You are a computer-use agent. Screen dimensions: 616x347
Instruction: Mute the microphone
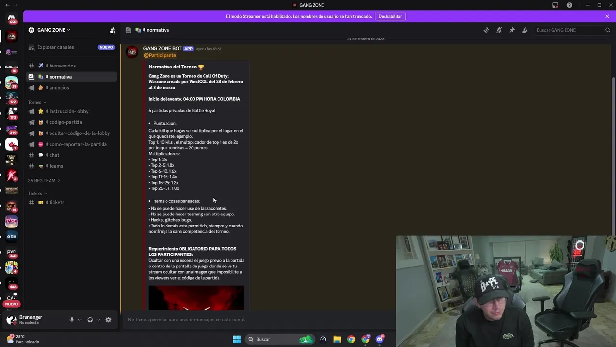tap(72, 320)
